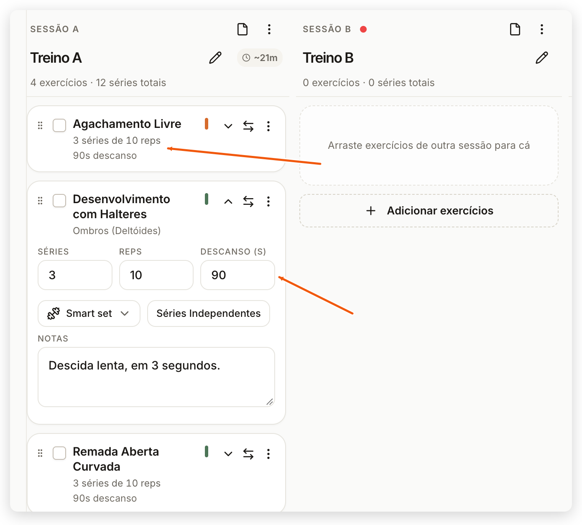
Task: Grab the Notas textarea resize handle
Action: (x=270, y=402)
